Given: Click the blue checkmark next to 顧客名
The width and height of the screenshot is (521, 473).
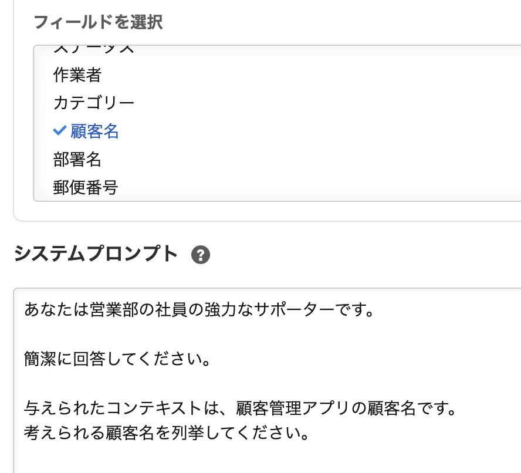Looking at the screenshot, I should click(59, 131).
